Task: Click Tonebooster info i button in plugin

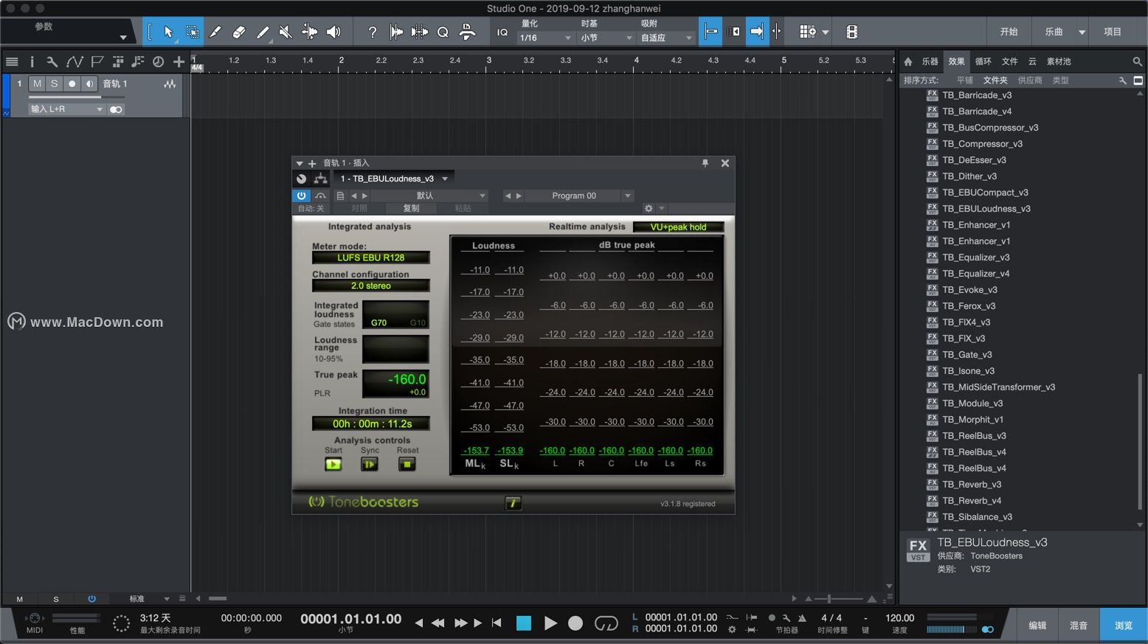Action: point(513,503)
